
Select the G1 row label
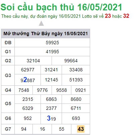pyautogui.click(x=8, y=52)
